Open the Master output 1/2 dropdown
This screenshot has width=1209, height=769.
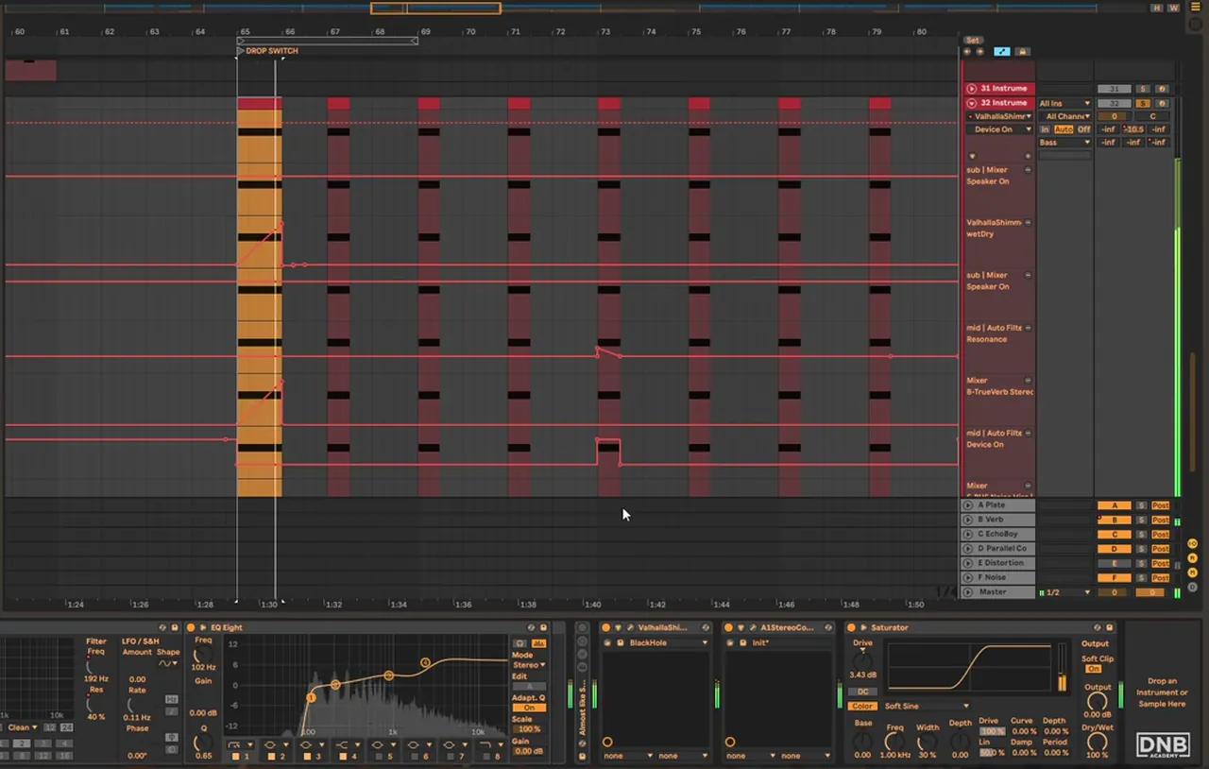[x=1065, y=592]
